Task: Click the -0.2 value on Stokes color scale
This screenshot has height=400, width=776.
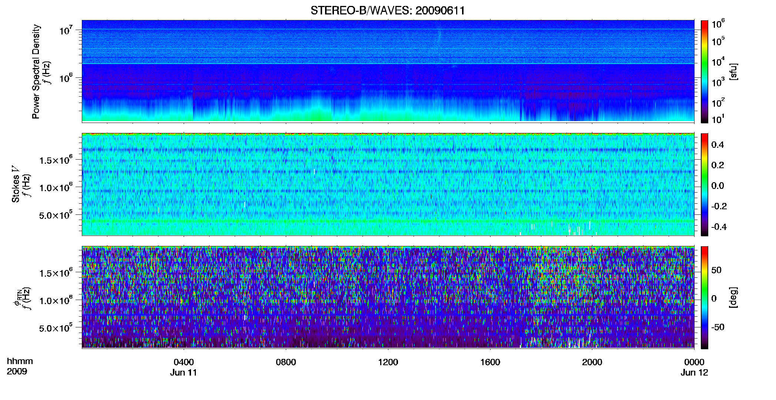Action: tap(719, 206)
